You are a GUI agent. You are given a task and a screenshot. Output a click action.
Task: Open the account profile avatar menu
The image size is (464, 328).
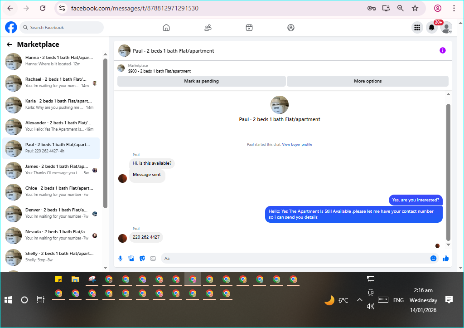coord(446,28)
